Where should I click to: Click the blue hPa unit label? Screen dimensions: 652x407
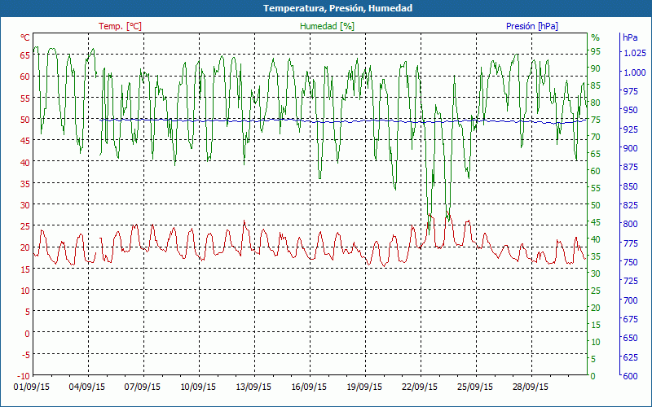[x=630, y=37]
